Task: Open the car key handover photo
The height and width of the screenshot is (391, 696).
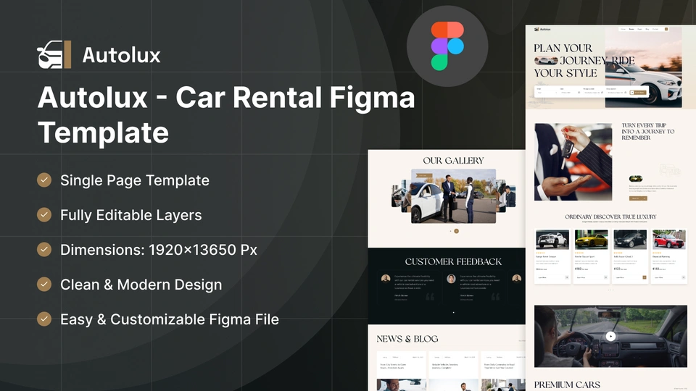Action: (573, 161)
